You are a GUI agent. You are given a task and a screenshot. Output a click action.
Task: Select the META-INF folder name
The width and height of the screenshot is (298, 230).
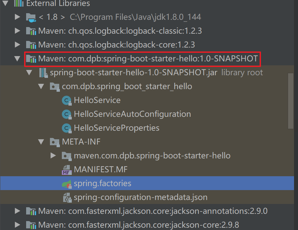point(81,142)
